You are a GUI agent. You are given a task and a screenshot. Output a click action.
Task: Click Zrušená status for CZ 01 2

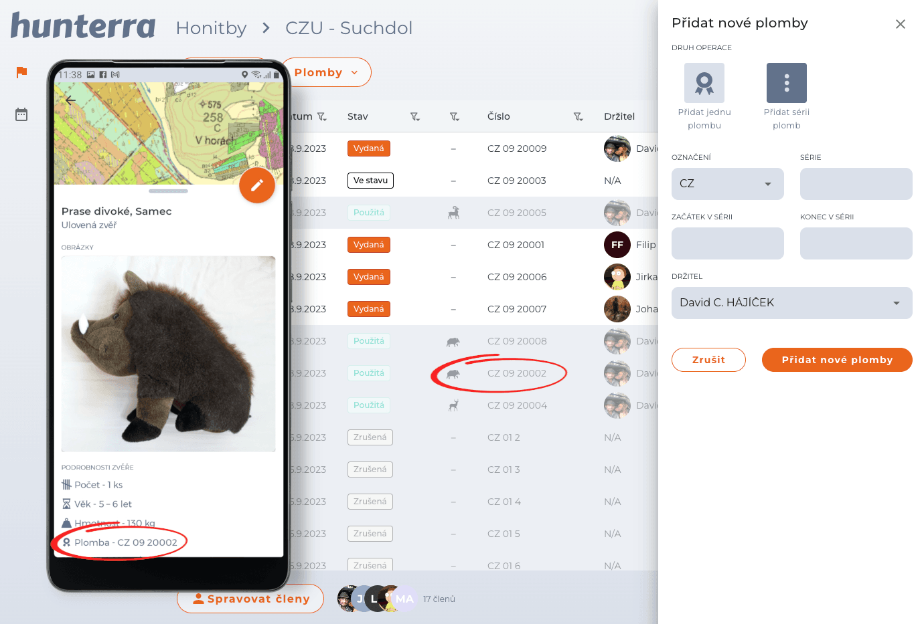370,437
